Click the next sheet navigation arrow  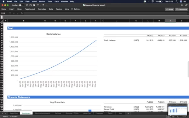(x=5, y=113)
